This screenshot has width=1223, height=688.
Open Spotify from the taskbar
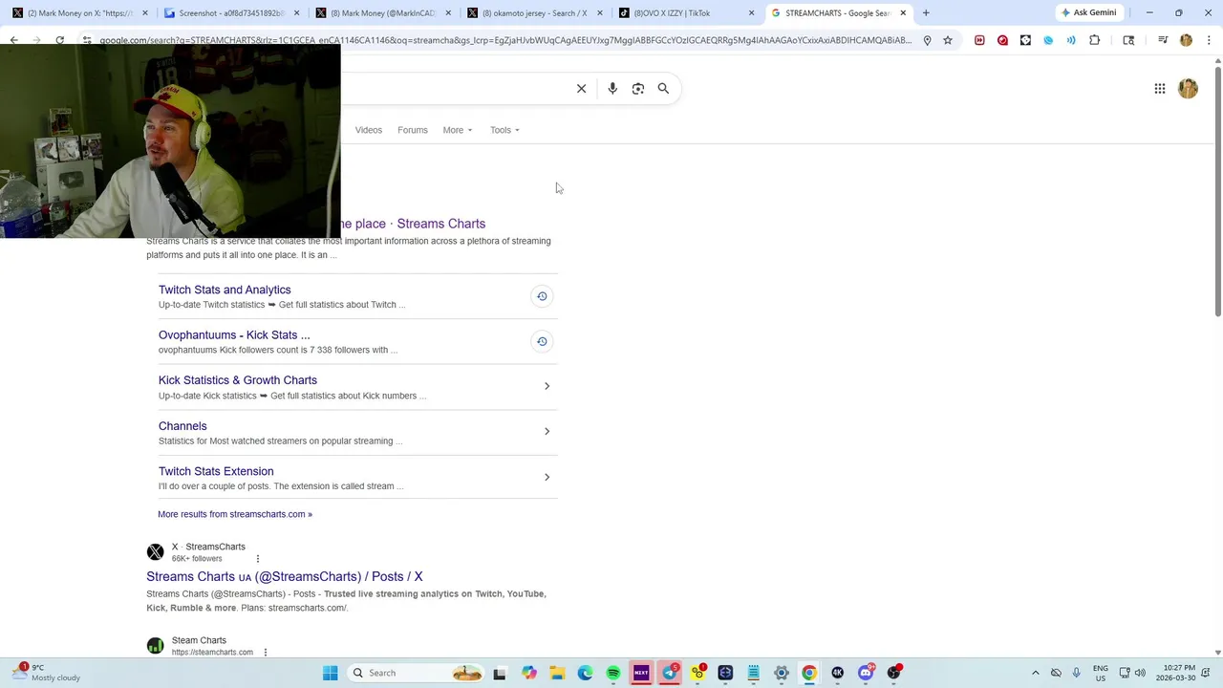coord(613,673)
